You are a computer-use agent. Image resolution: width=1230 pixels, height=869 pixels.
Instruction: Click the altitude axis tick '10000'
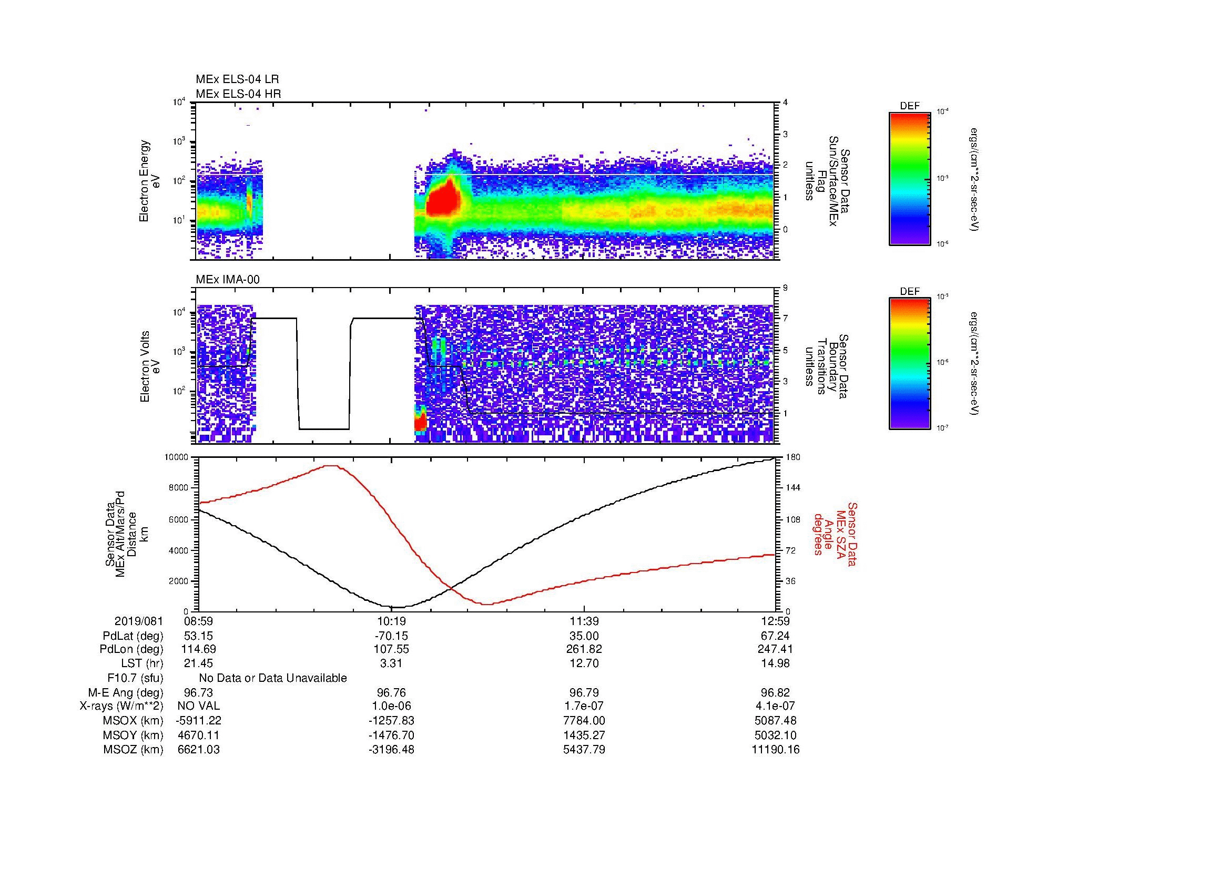pos(177,457)
